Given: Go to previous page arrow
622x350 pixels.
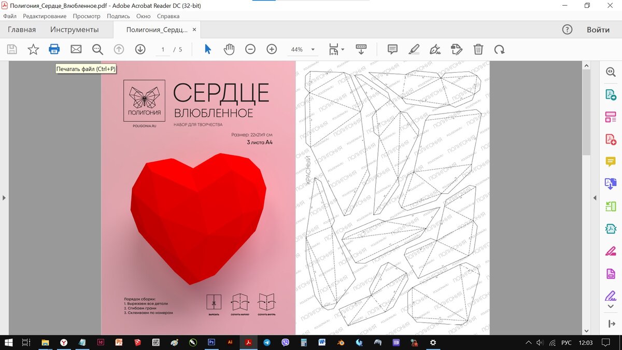Looking at the screenshot, I should [x=119, y=49].
